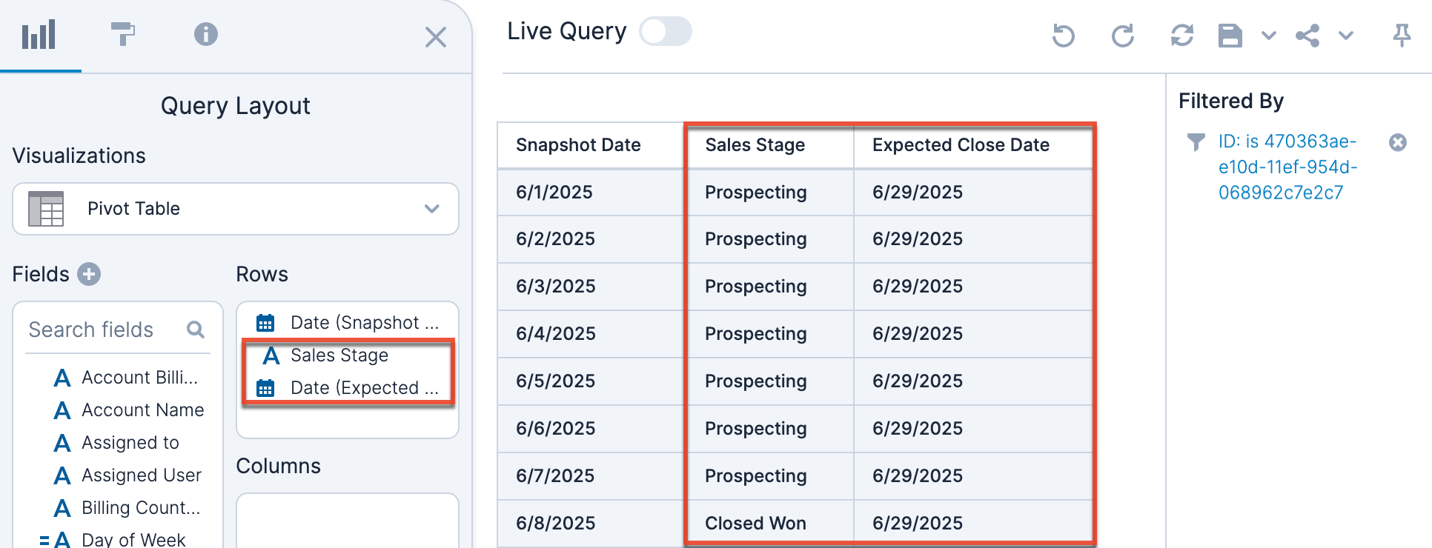Expand the share options chevron
The height and width of the screenshot is (548, 1432).
click(1346, 36)
